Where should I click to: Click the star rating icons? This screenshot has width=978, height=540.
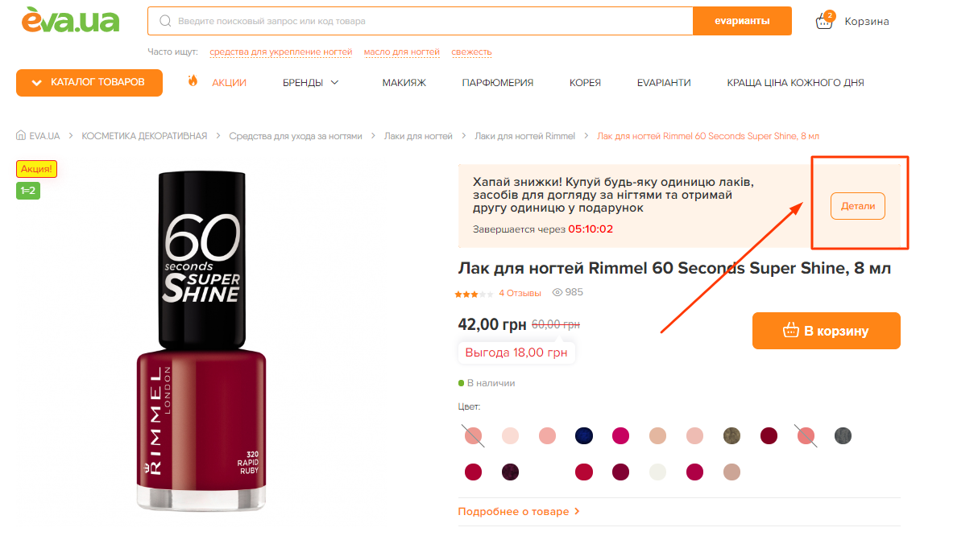tap(474, 294)
